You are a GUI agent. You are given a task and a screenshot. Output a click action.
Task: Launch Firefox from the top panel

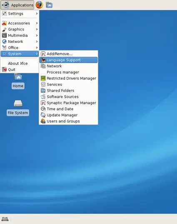point(39,5)
